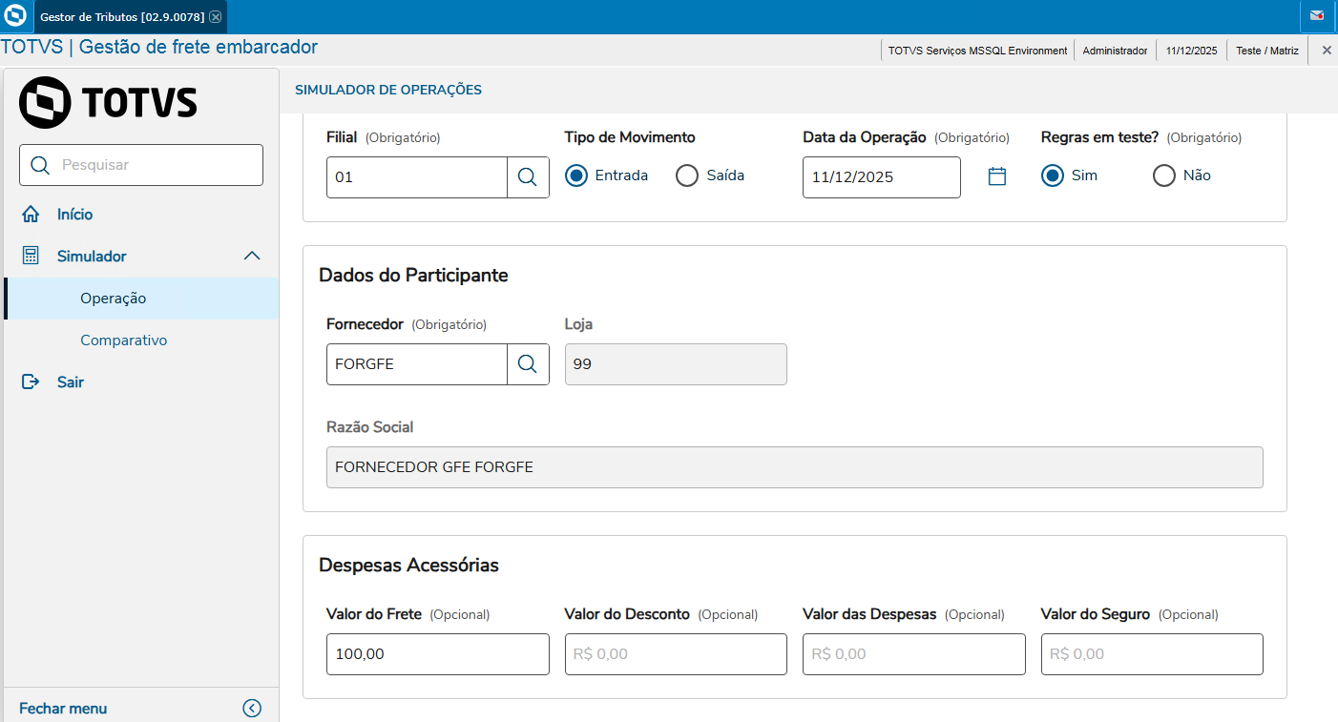Image resolution: width=1338 pixels, height=722 pixels.
Task: Click the Valor do Frete field
Action: click(438, 654)
